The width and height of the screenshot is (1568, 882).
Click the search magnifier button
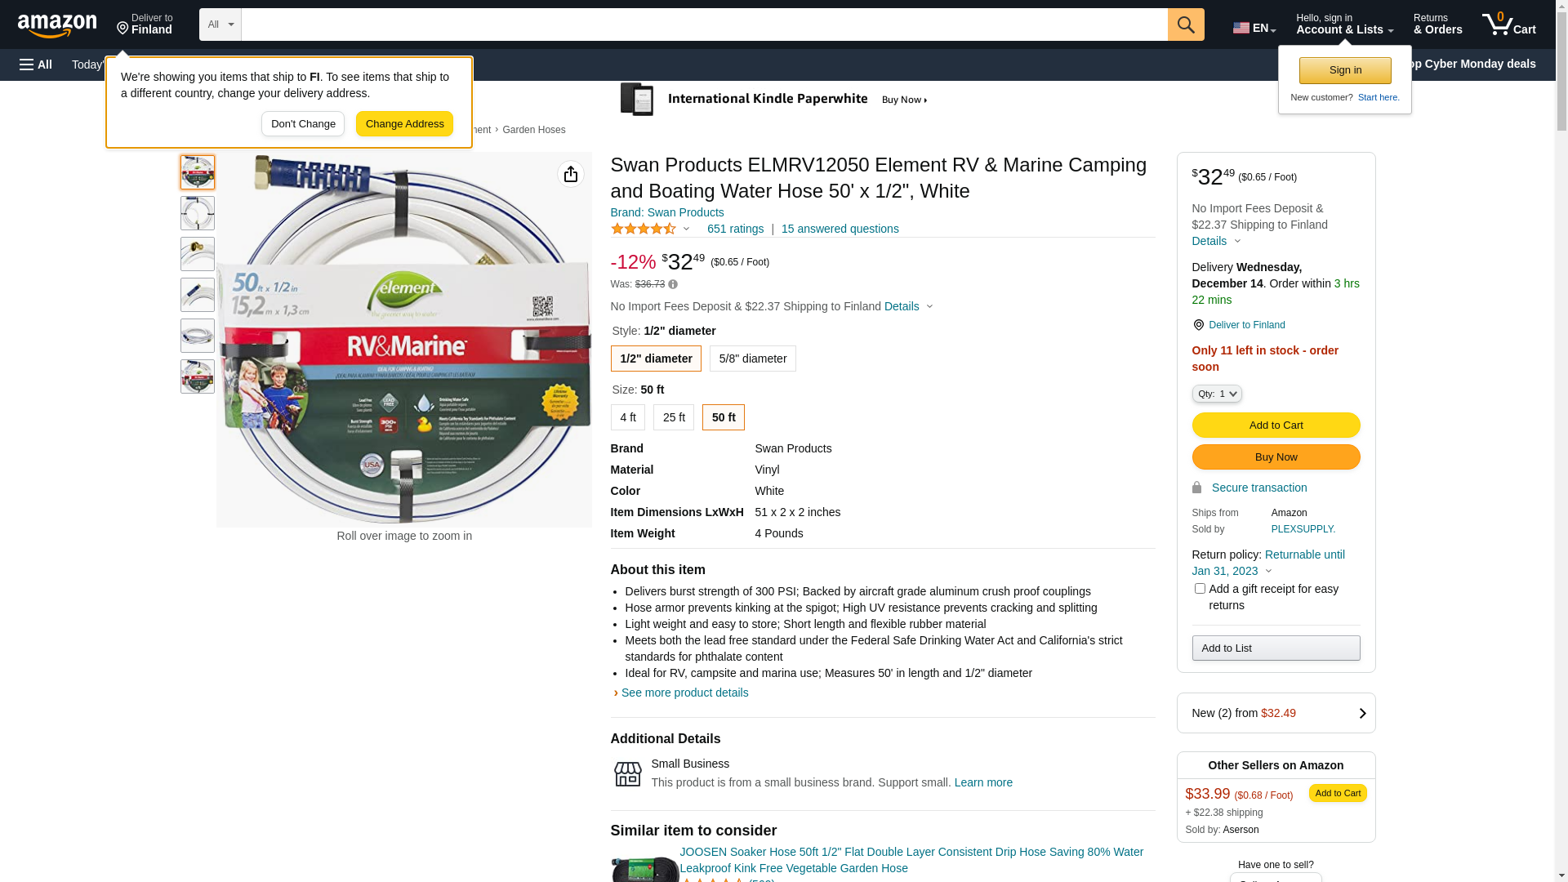(x=1185, y=24)
